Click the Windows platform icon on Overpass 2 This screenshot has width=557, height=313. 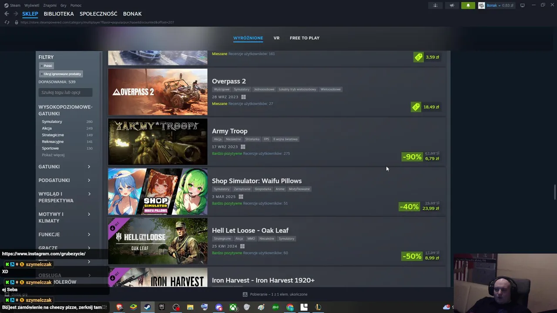(243, 97)
